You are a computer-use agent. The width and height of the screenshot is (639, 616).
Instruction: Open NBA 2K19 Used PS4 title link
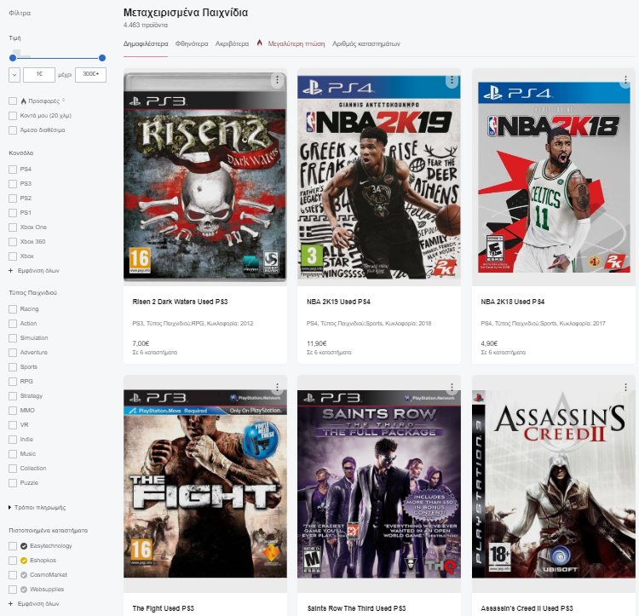(x=338, y=302)
